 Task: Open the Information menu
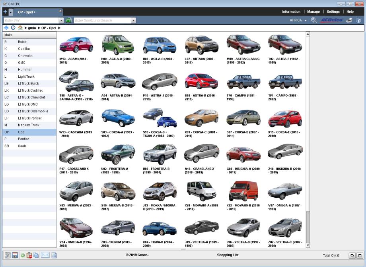[291, 12]
